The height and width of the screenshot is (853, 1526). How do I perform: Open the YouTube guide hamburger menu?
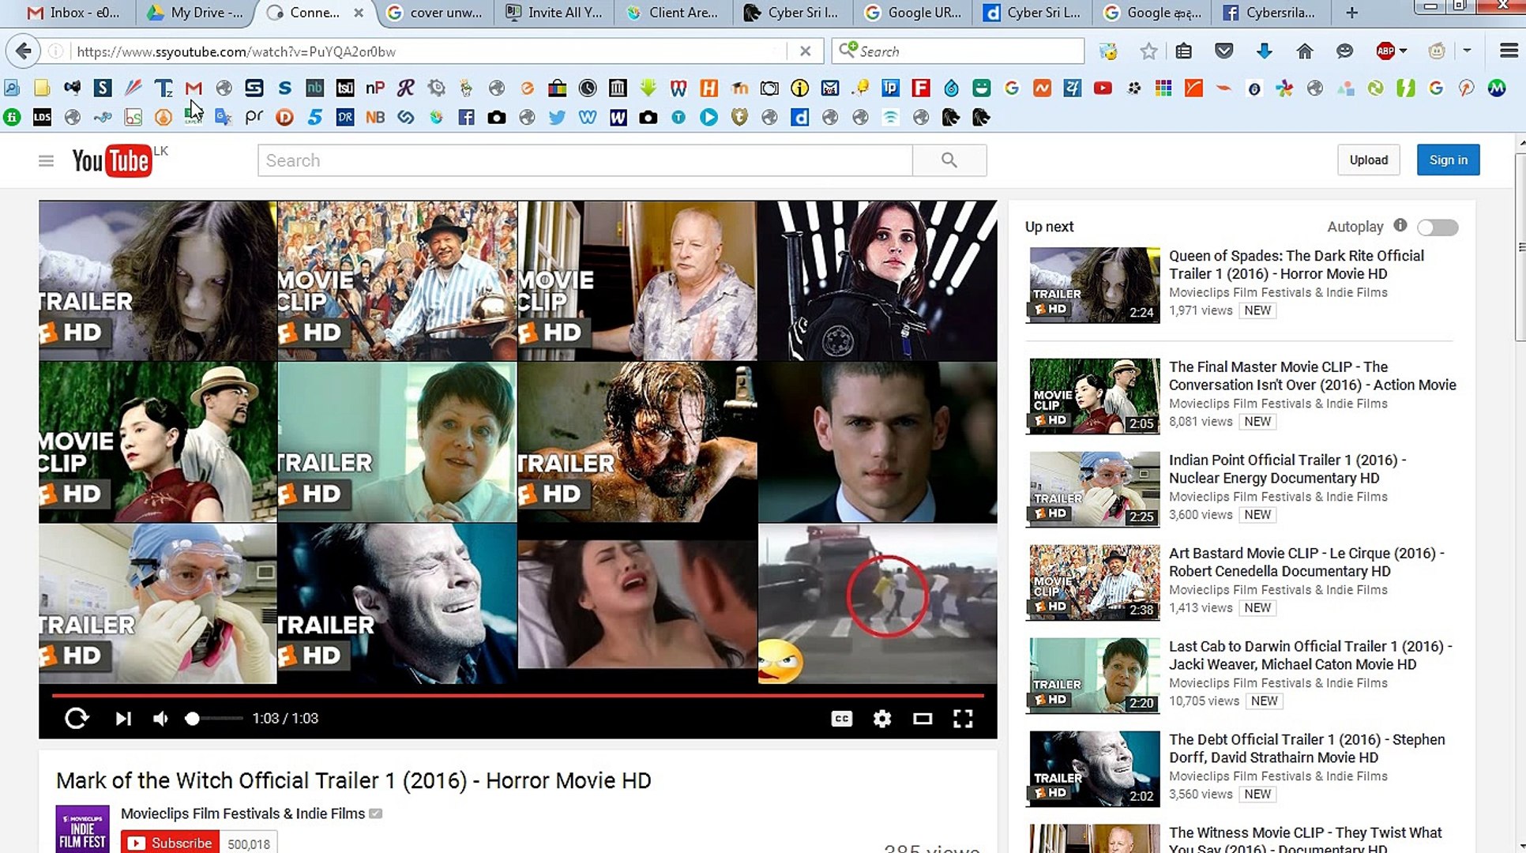[x=46, y=161]
